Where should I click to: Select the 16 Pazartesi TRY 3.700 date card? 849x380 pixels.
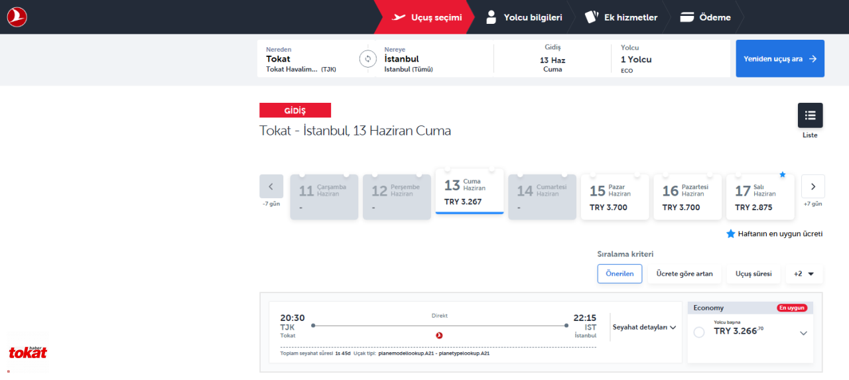[688, 197]
